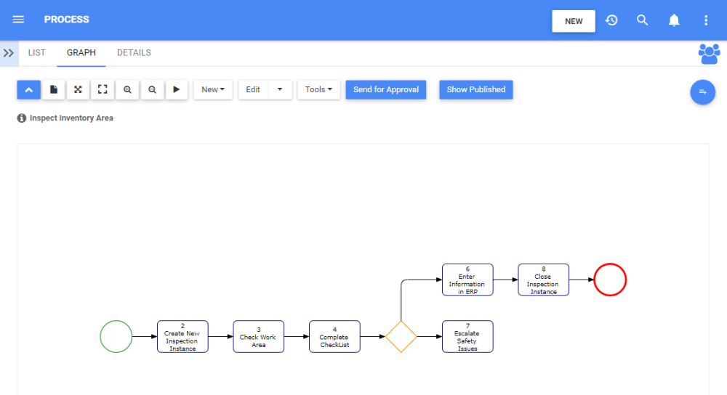Open the recent history icon
The height and width of the screenshot is (395, 727).
click(611, 20)
